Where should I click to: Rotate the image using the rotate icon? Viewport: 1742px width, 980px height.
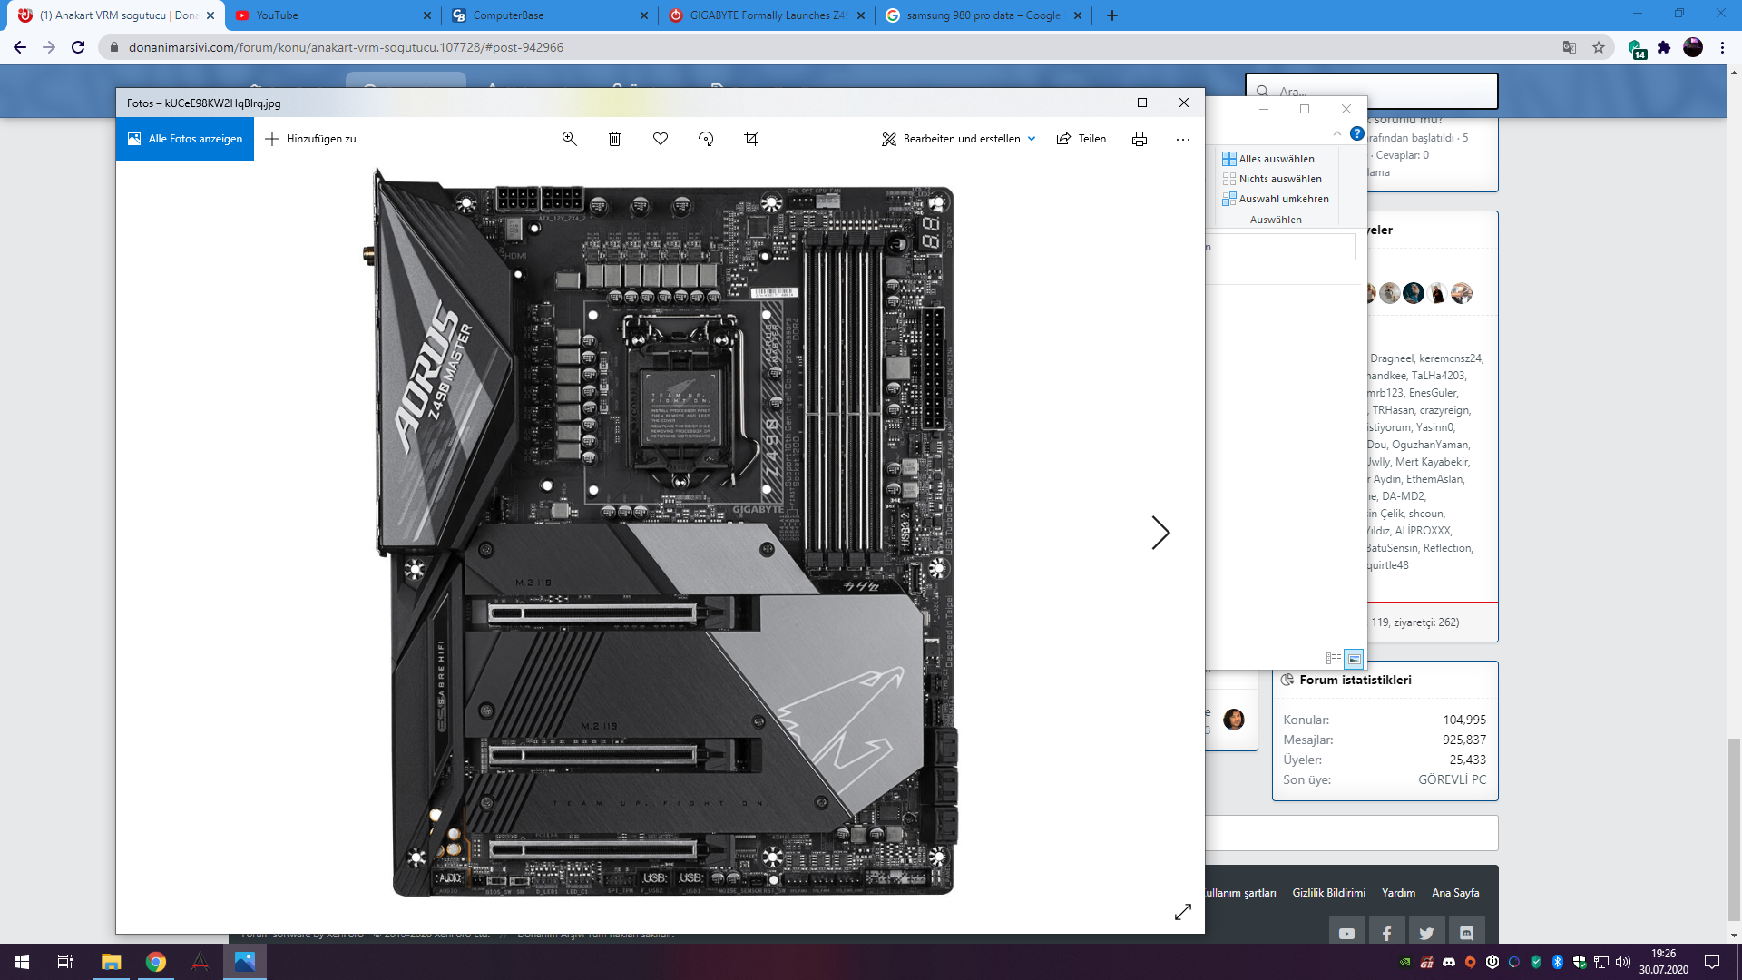706,139
